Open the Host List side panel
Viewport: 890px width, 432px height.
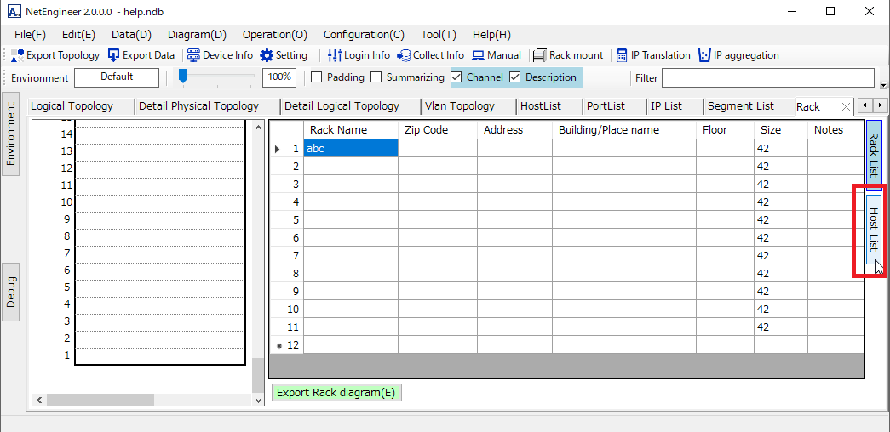point(873,230)
